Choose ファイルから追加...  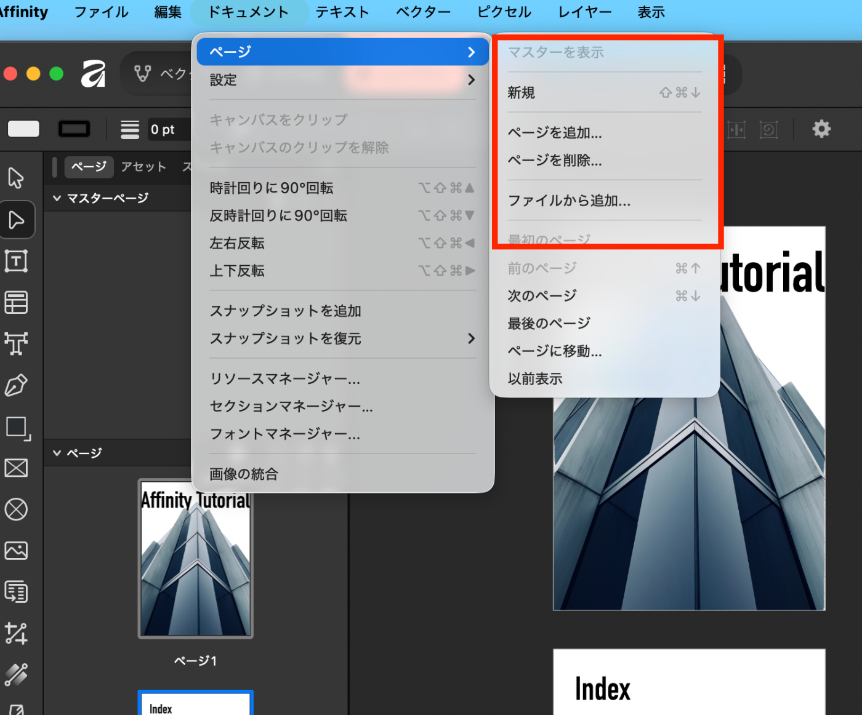(x=605, y=201)
